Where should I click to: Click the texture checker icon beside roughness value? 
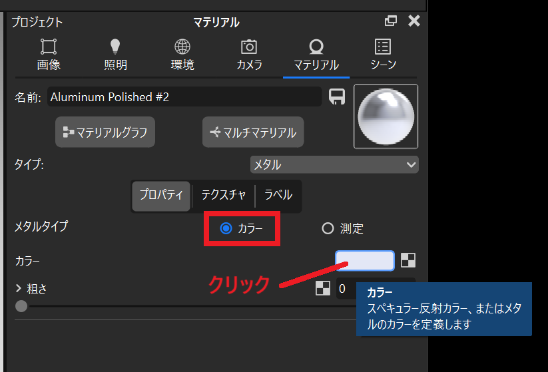tap(322, 289)
